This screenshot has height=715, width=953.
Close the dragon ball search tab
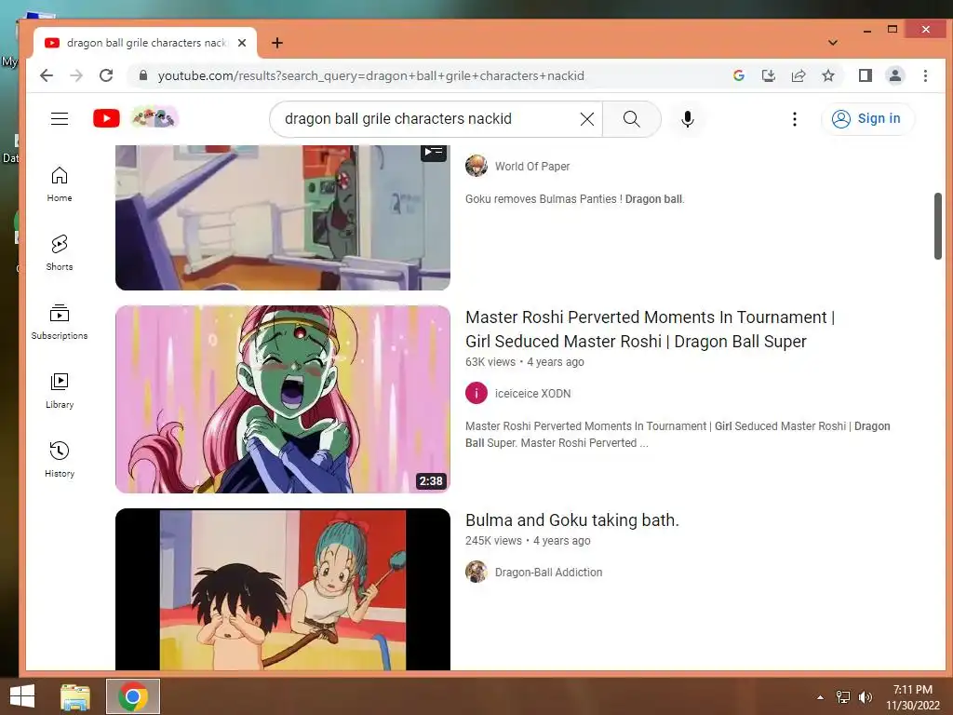242,43
